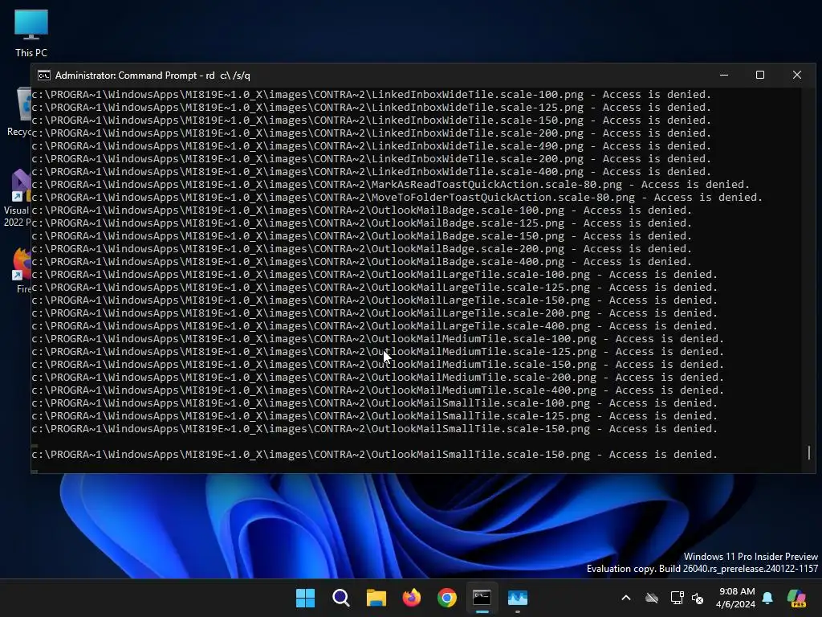The image size is (822, 617).
Task: Select the Recycle Bin desktop icon
Action: [19, 111]
